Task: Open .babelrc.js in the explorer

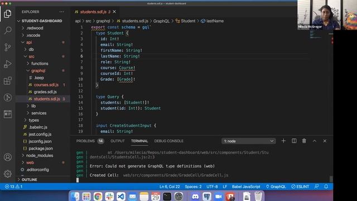Action: click(38, 127)
